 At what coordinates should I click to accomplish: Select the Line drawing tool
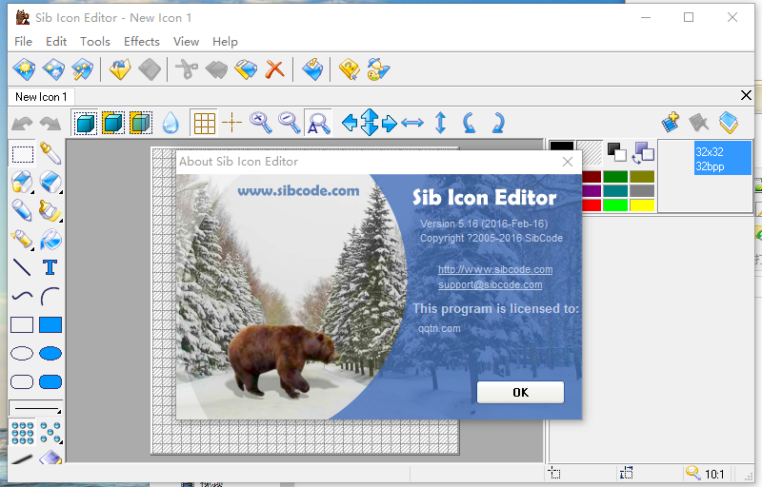click(22, 267)
